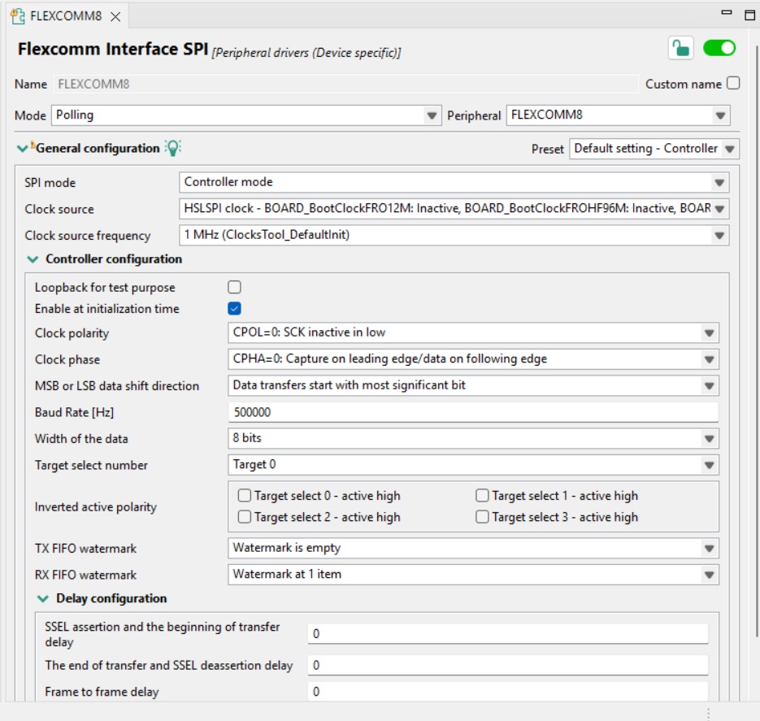Toggle the green component enable switch
The height and width of the screenshot is (721, 760).
pos(719,48)
